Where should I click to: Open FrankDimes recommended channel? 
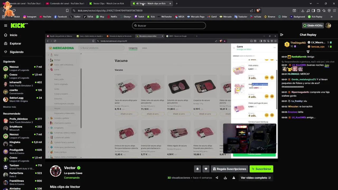pos(22,182)
